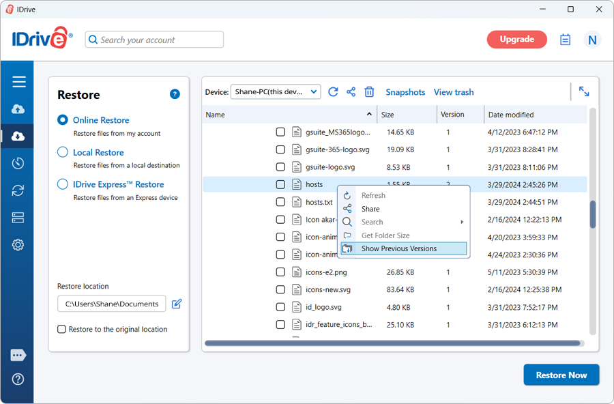Choose Show Previous Versions from context menu
614x404 pixels.
(x=399, y=248)
